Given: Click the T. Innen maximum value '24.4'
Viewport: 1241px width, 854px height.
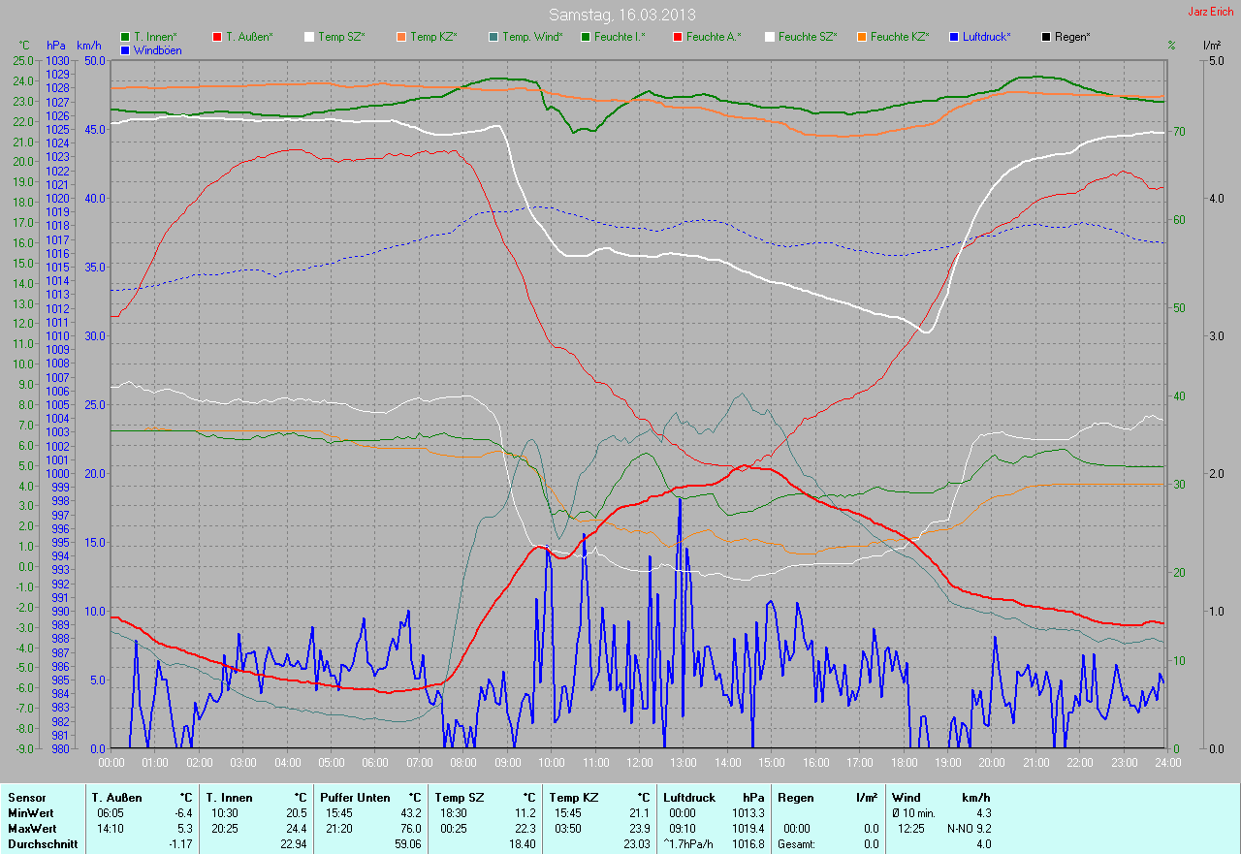Looking at the screenshot, I should click(x=296, y=829).
